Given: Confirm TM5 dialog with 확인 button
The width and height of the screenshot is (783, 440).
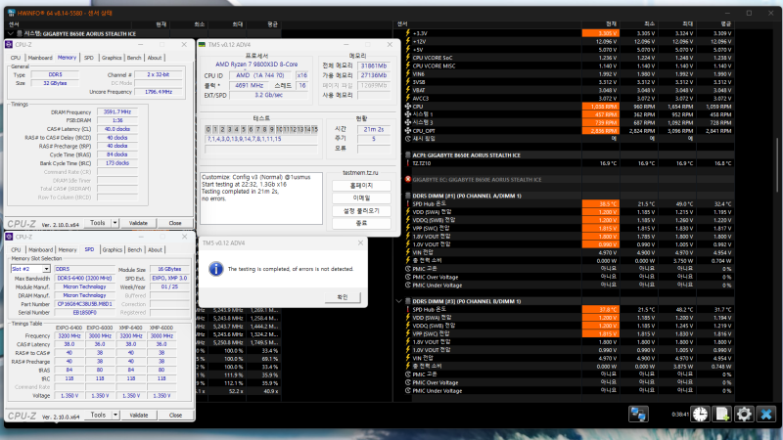Looking at the screenshot, I should tap(342, 297).
